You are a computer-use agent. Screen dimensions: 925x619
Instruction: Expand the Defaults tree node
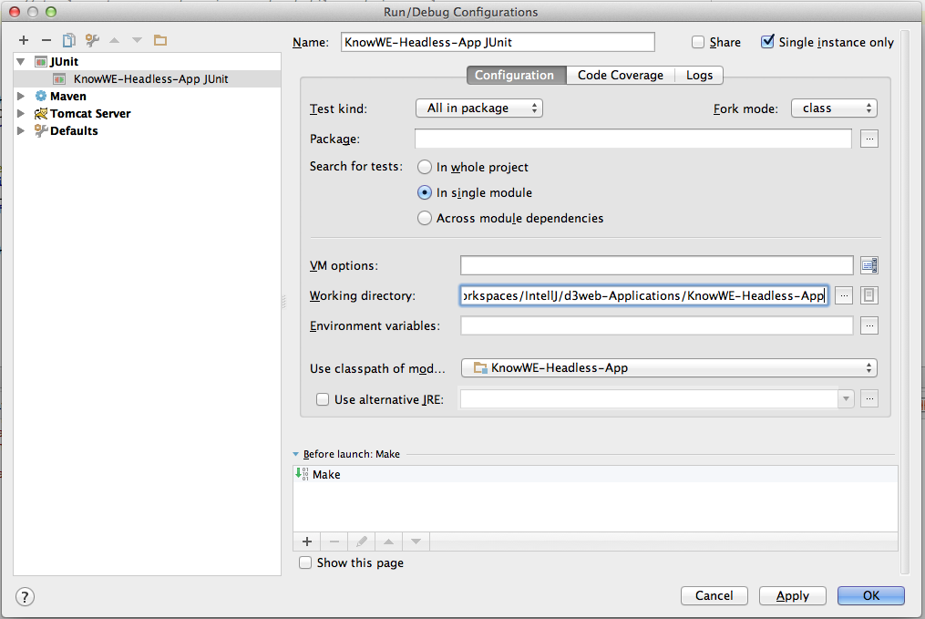[x=21, y=130]
